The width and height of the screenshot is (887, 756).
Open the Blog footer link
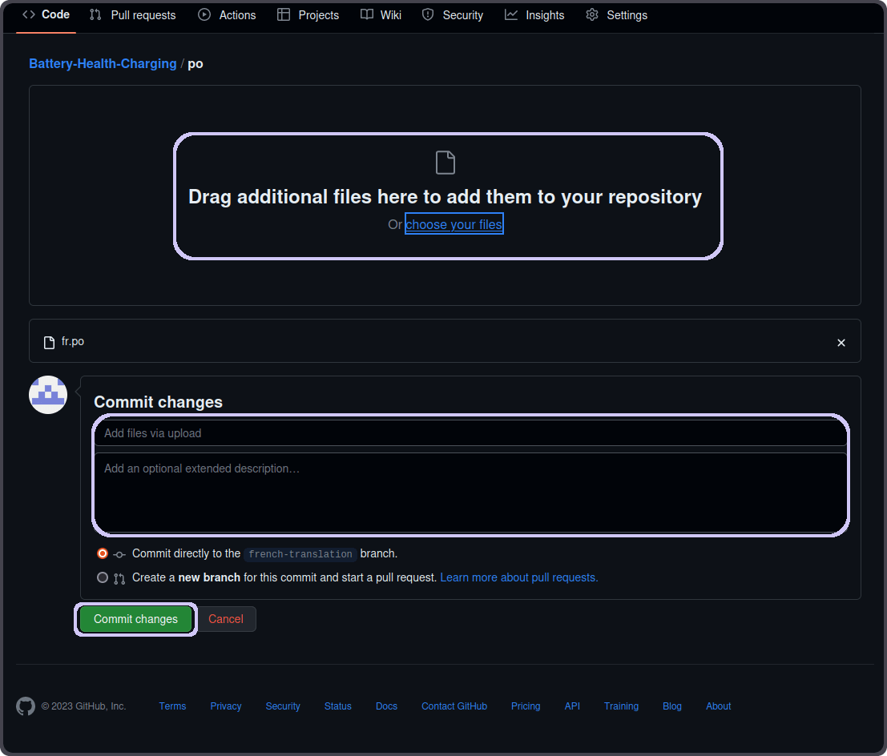tap(672, 706)
